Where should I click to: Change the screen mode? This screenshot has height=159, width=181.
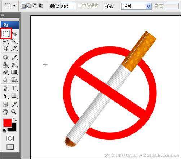[10, 147]
